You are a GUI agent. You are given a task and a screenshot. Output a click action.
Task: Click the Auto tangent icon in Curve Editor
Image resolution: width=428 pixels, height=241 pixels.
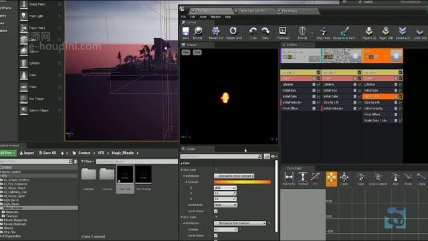pyautogui.click(x=361, y=177)
